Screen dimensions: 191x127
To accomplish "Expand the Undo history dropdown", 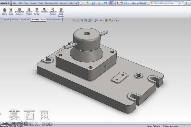I will pos(108,3).
